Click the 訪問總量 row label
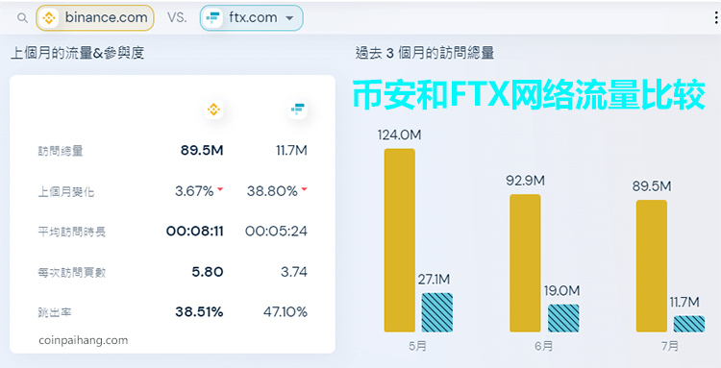Image resolution: width=721 pixels, height=368 pixels. 61,151
